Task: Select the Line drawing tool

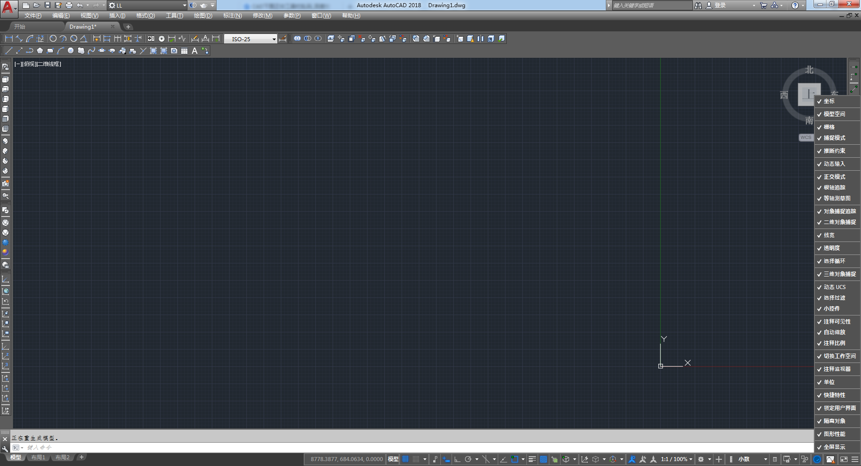Action: point(9,51)
